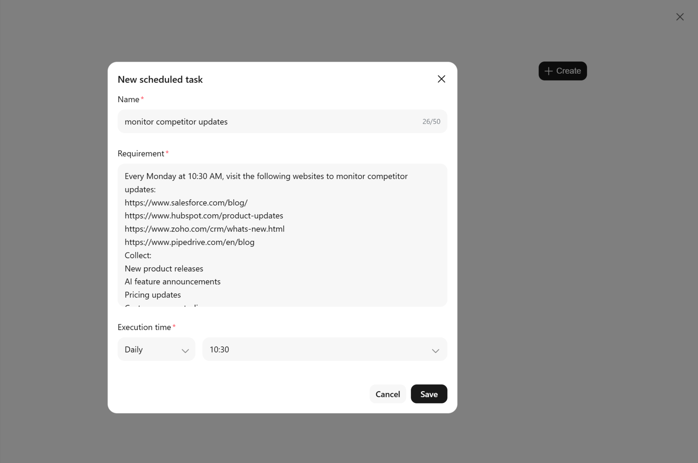698x463 pixels.
Task: Focus the Name field with monitor competitor updates
Action: (283, 121)
